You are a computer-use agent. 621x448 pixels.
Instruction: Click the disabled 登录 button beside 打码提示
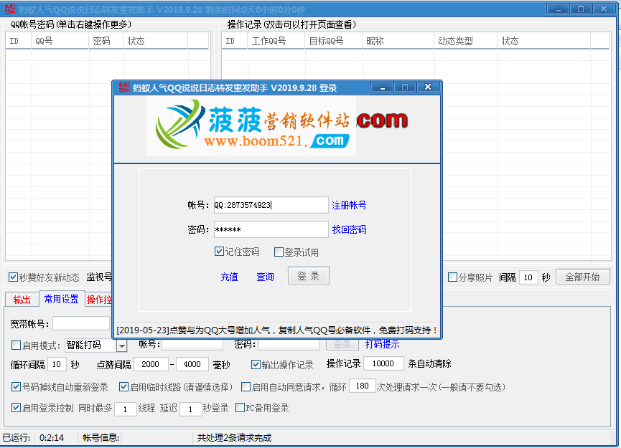(342, 344)
